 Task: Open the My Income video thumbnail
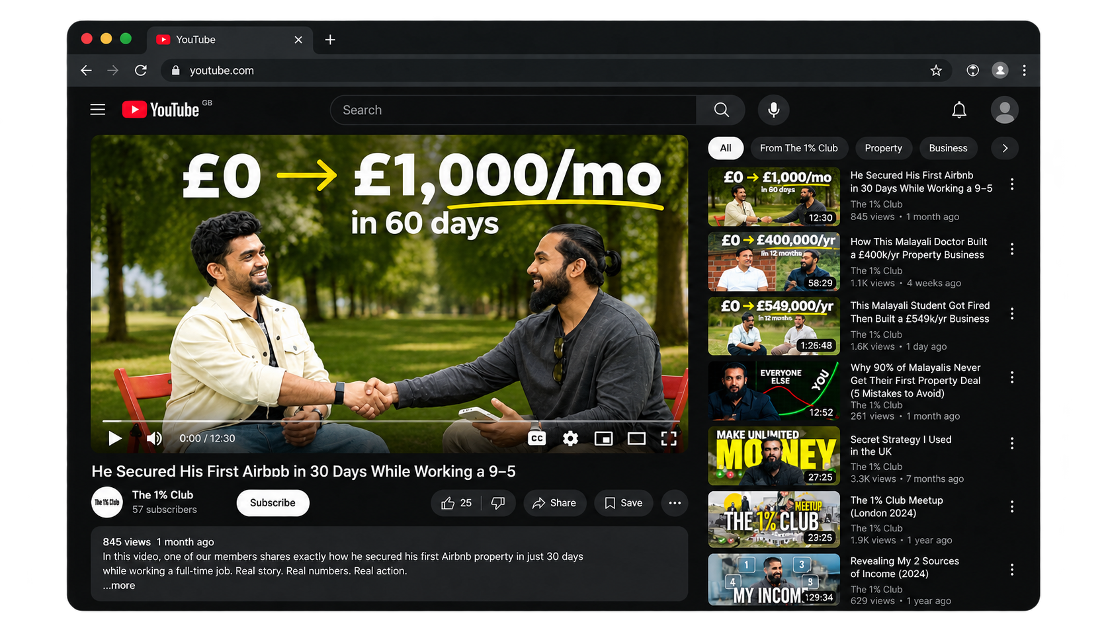click(774, 580)
